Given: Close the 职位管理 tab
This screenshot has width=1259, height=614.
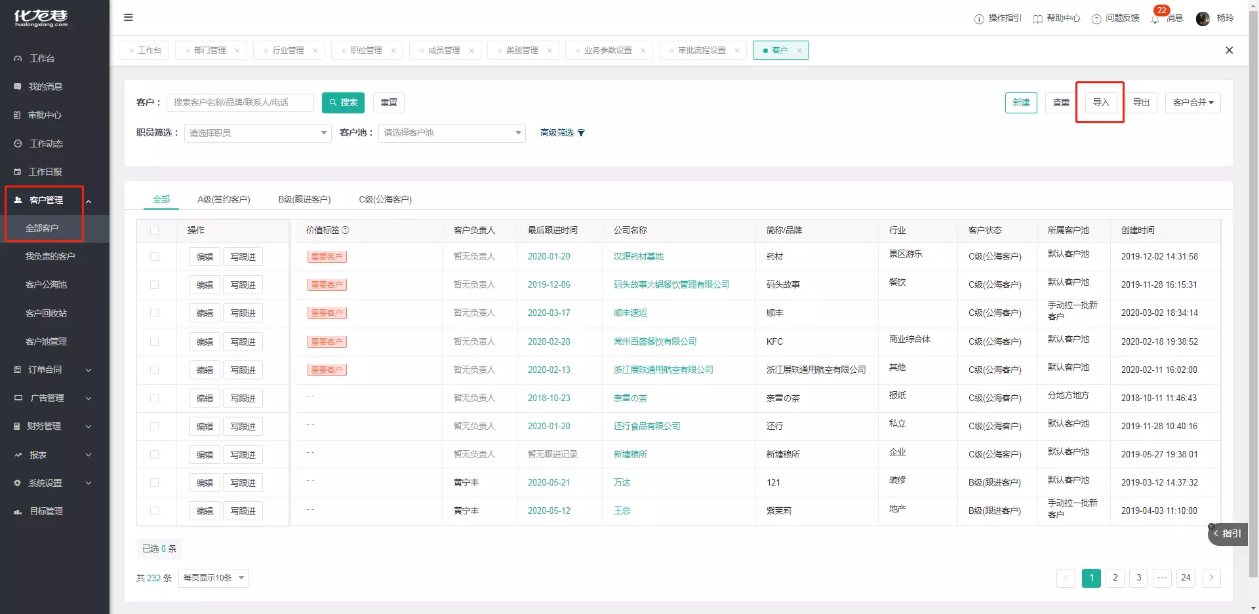Looking at the screenshot, I should [x=393, y=50].
